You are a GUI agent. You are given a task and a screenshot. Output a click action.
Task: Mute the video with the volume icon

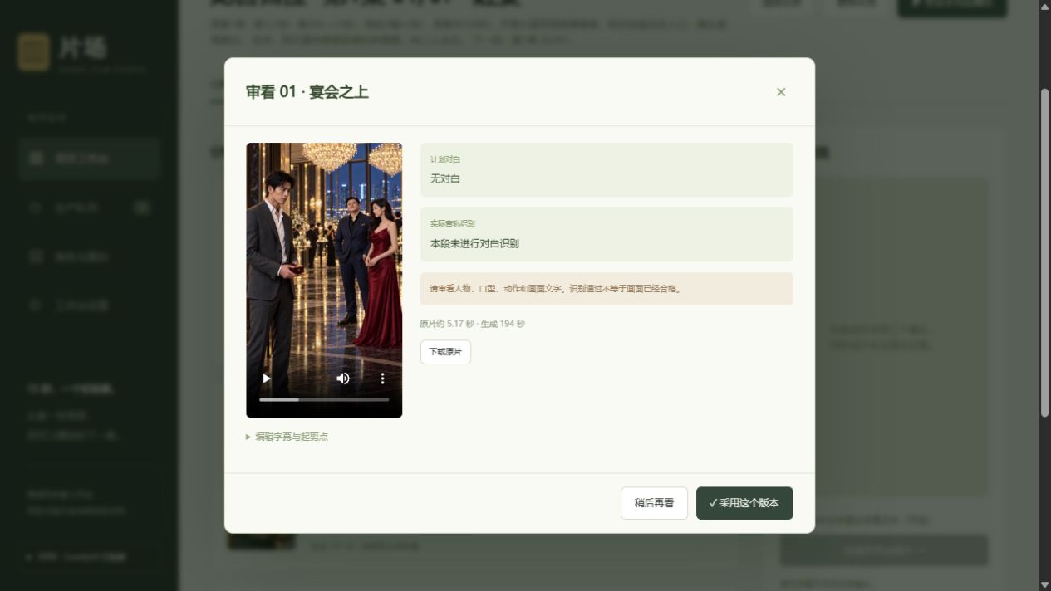click(x=343, y=379)
